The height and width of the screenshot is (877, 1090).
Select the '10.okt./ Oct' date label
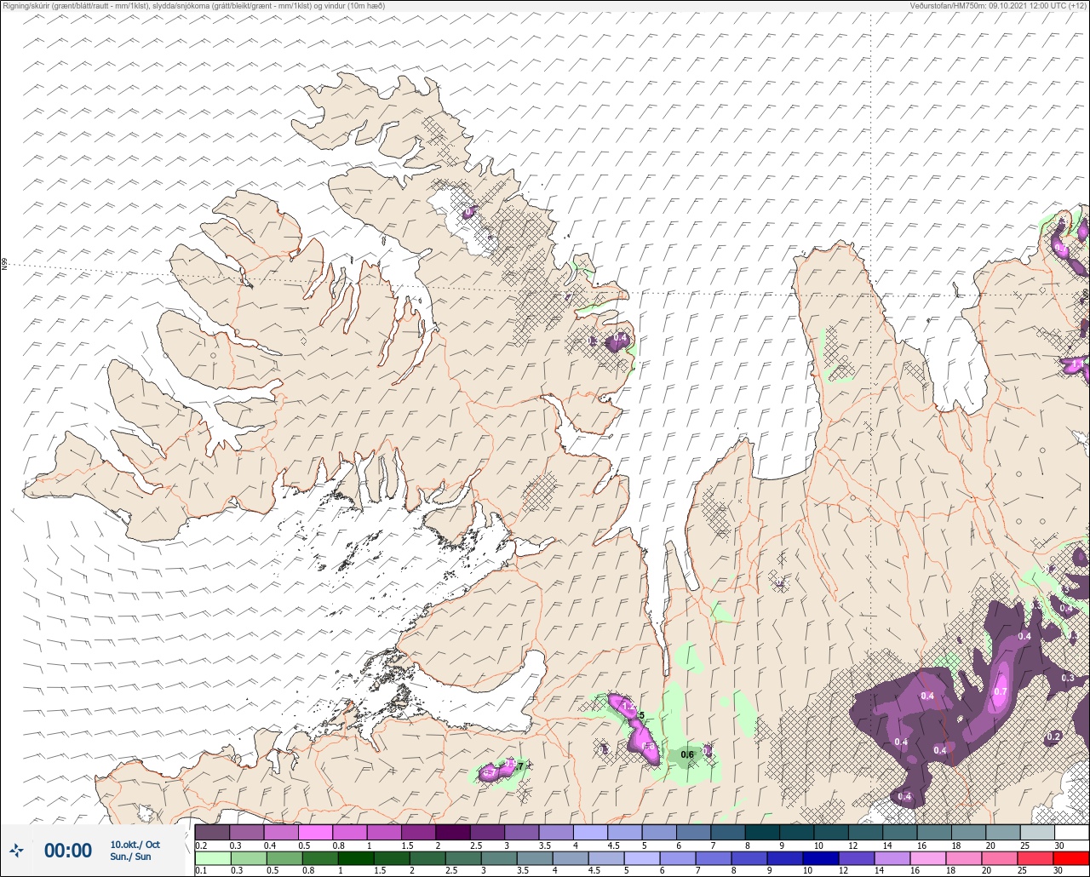click(x=135, y=844)
